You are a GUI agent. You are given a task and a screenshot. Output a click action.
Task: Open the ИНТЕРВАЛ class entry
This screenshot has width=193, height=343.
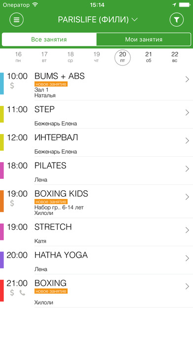click(96, 142)
